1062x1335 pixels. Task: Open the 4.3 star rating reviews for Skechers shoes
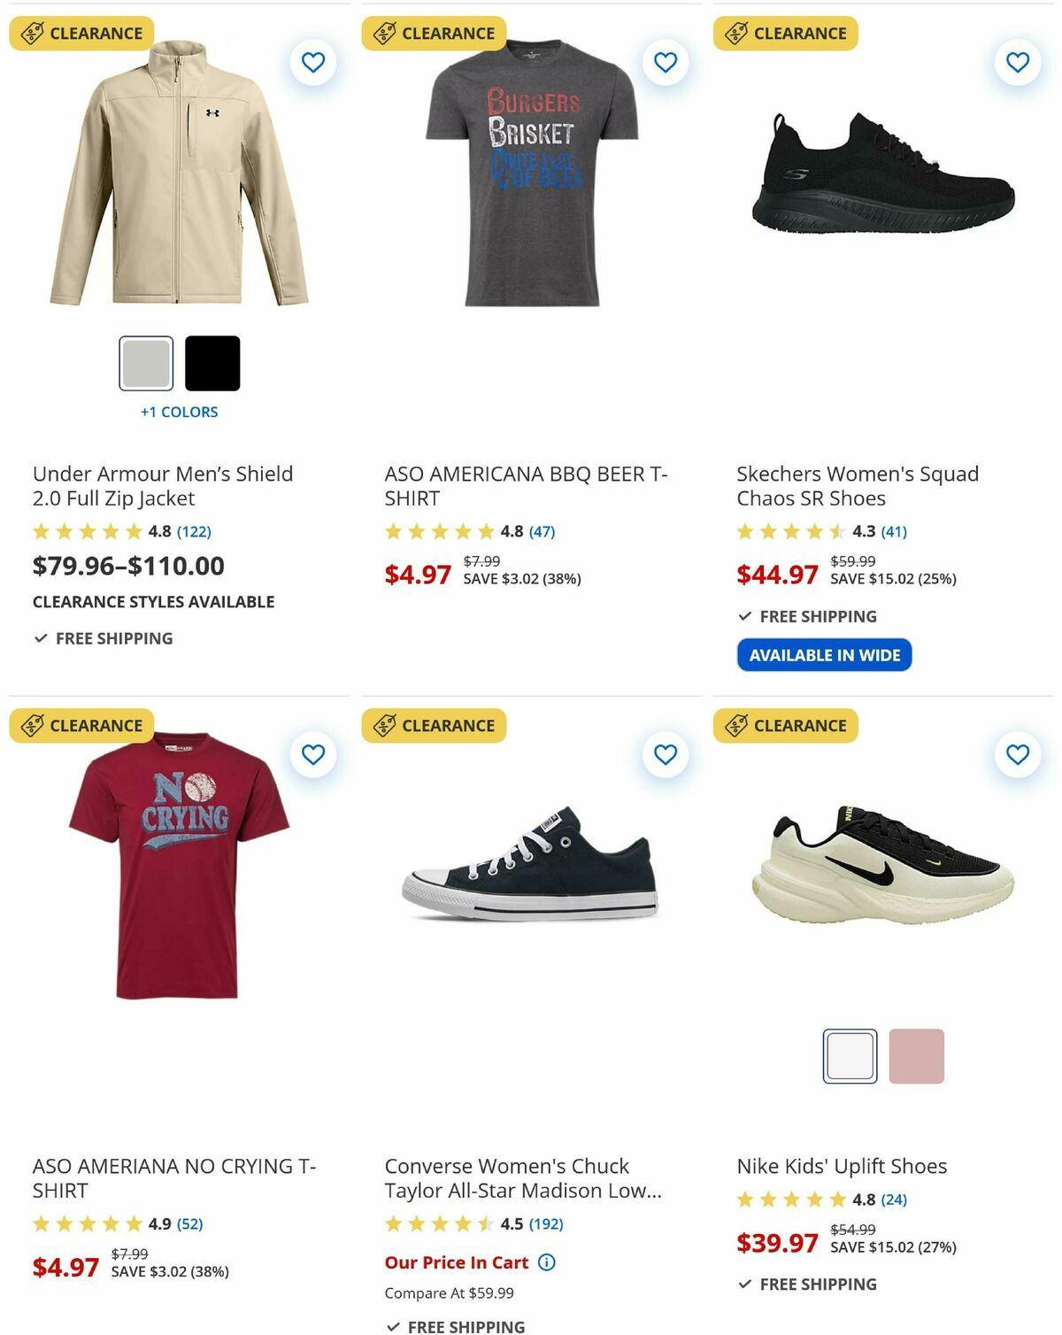click(896, 532)
